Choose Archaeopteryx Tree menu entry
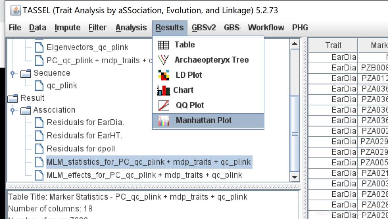 coord(208,60)
